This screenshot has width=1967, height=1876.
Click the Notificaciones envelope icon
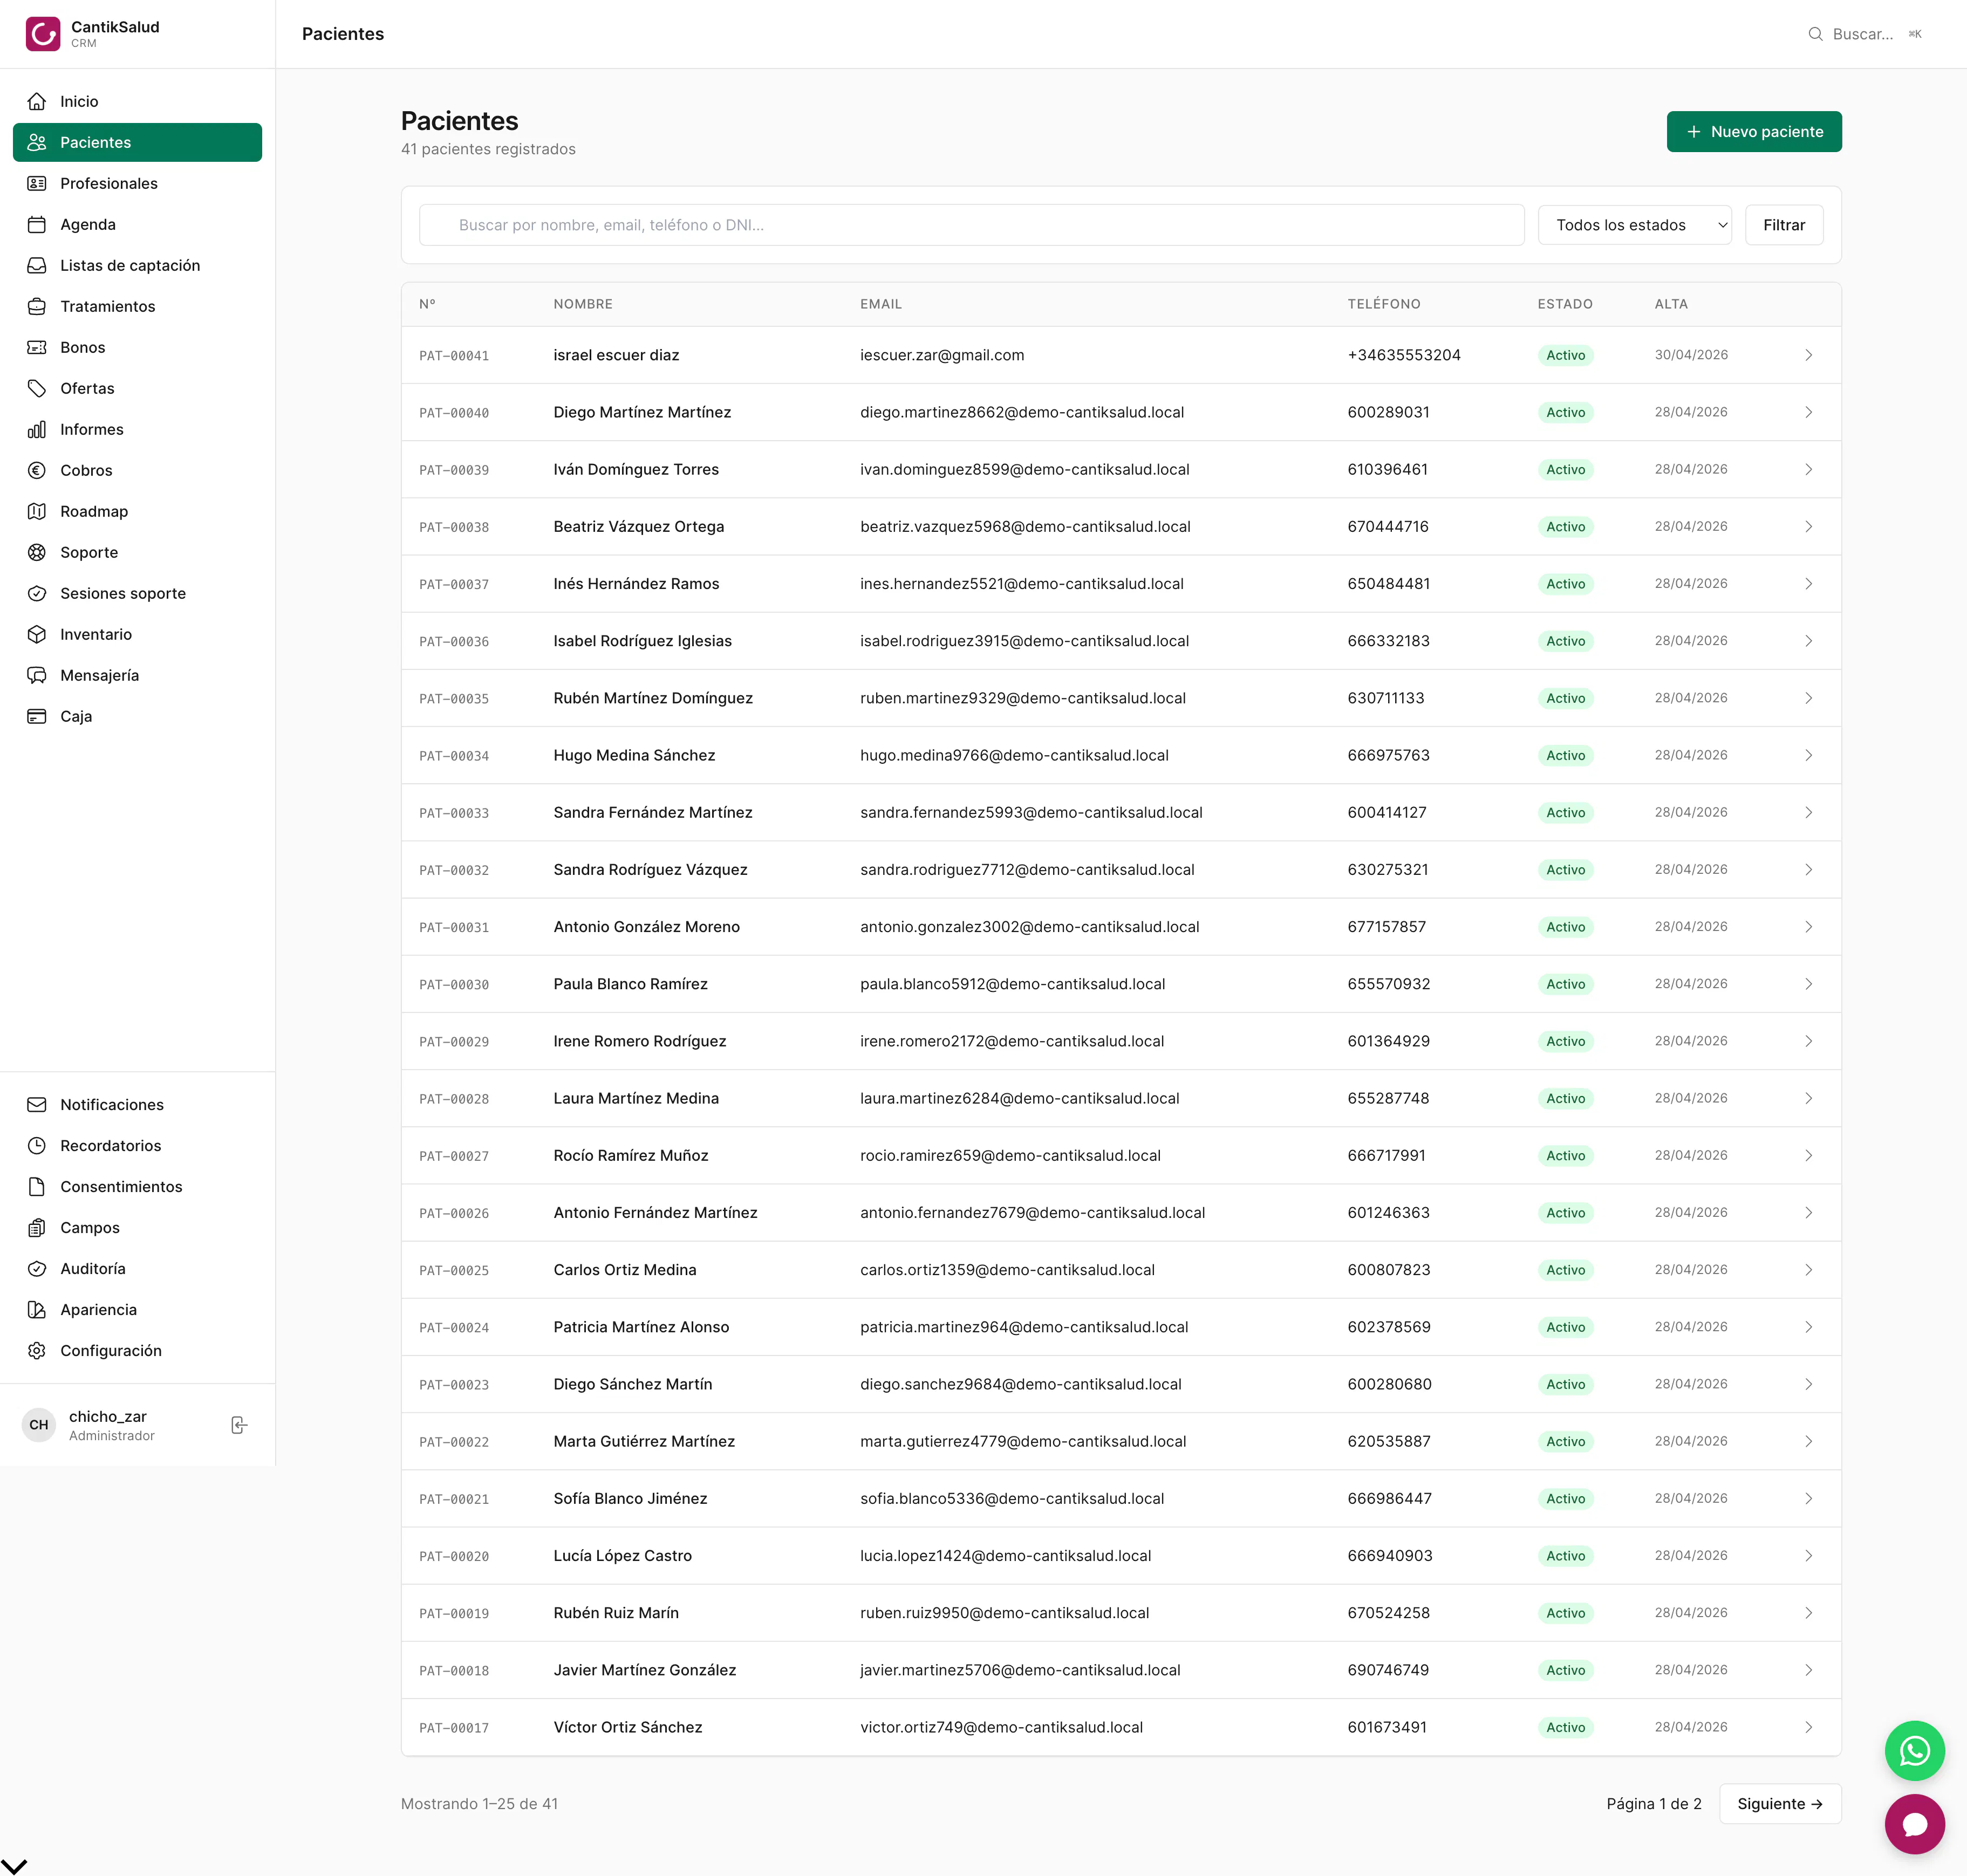(x=37, y=1104)
